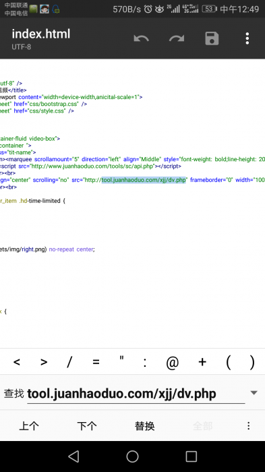Insert the opening parenthesis key
This screenshot has height=472, width=265.
[x=229, y=363]
